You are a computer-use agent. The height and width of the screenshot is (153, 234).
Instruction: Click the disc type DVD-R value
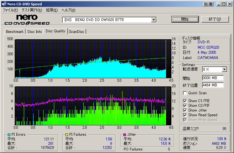[204, 42]
